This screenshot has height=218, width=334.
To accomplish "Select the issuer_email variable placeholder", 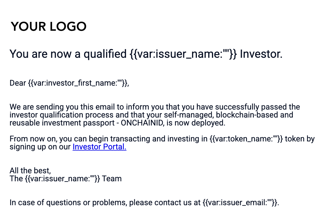I will point(240,202).
